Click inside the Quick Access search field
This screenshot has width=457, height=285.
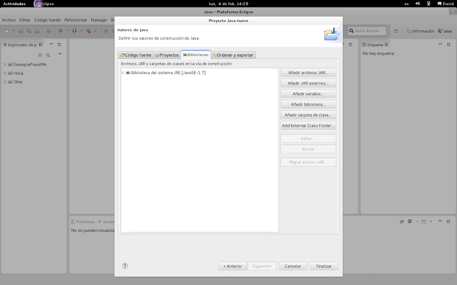[368, 30]
